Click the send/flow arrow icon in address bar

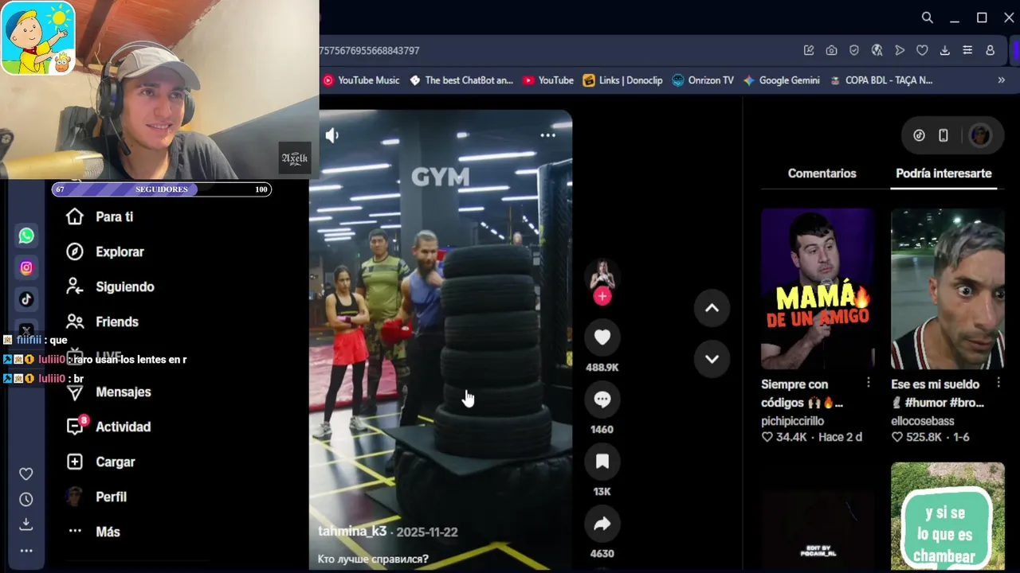900,50
